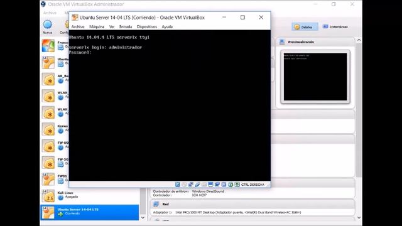This screenshot has height=226, width=402.
Task: Click the Apagada status under Kali Linux
Action: pos(71,196)
